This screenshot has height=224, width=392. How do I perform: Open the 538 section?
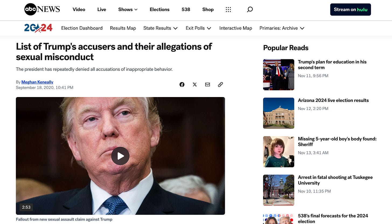click(x=186, y=9)
